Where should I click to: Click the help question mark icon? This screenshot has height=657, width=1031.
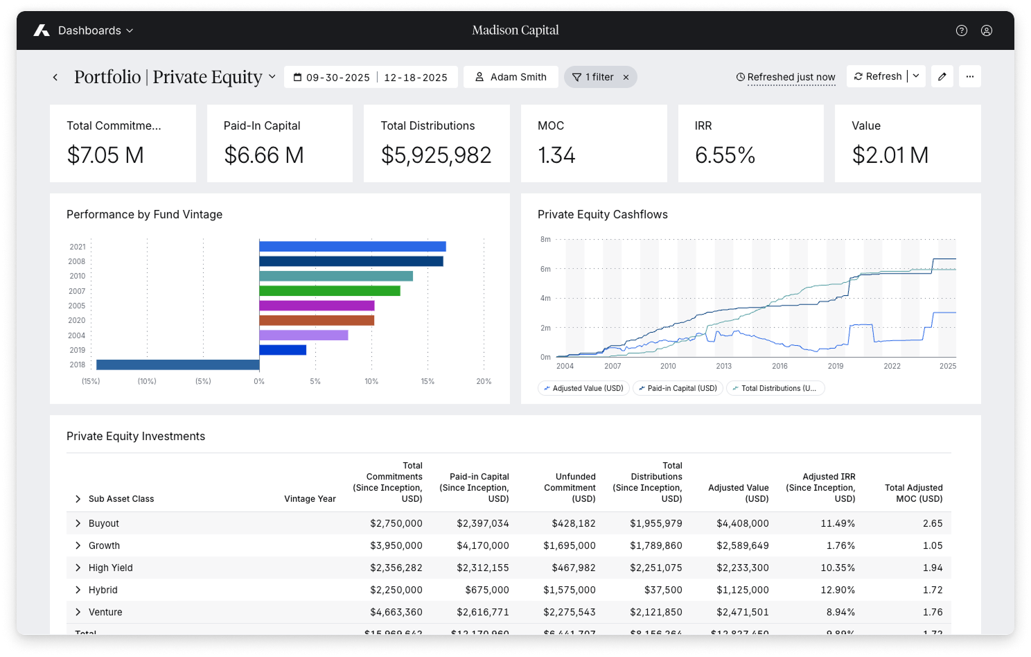pyautogui.click(x=961, y=30)
